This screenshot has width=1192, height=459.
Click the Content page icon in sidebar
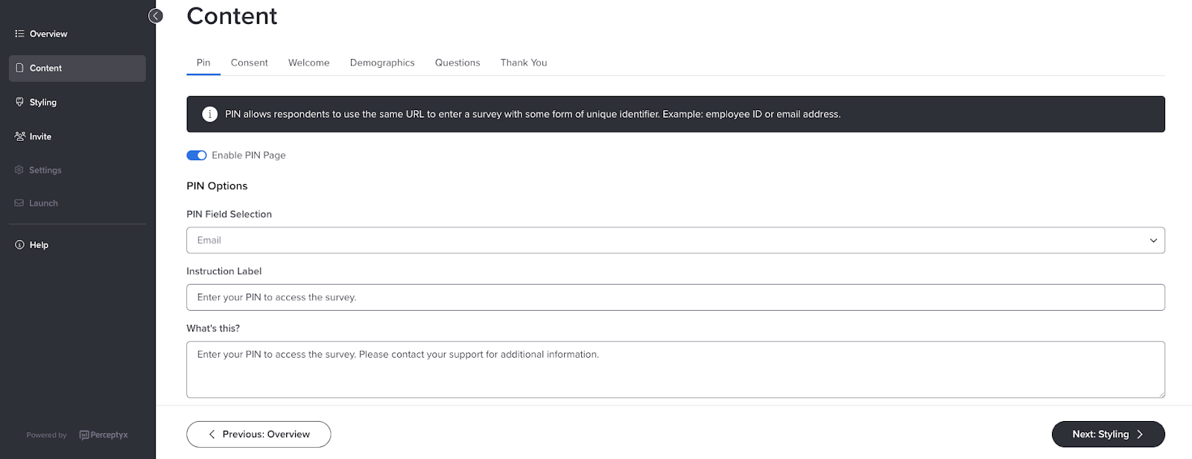[x=19, y=68]
